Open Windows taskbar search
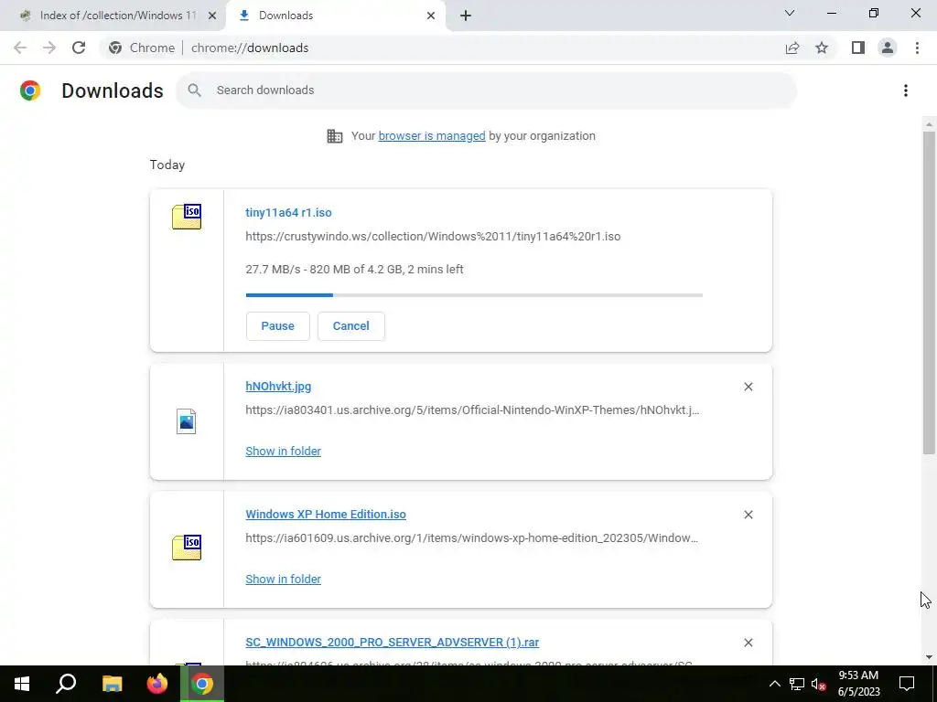 66,684
